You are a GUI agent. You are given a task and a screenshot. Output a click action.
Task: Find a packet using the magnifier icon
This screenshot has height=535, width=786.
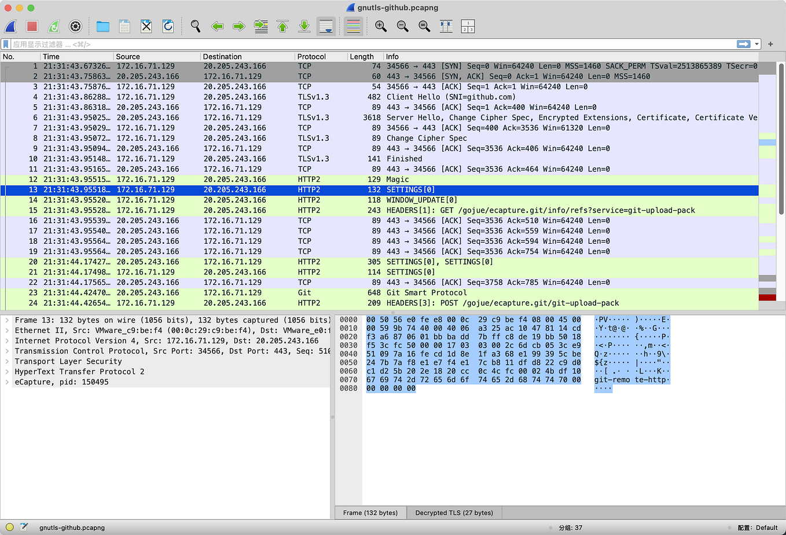(195, 26)
